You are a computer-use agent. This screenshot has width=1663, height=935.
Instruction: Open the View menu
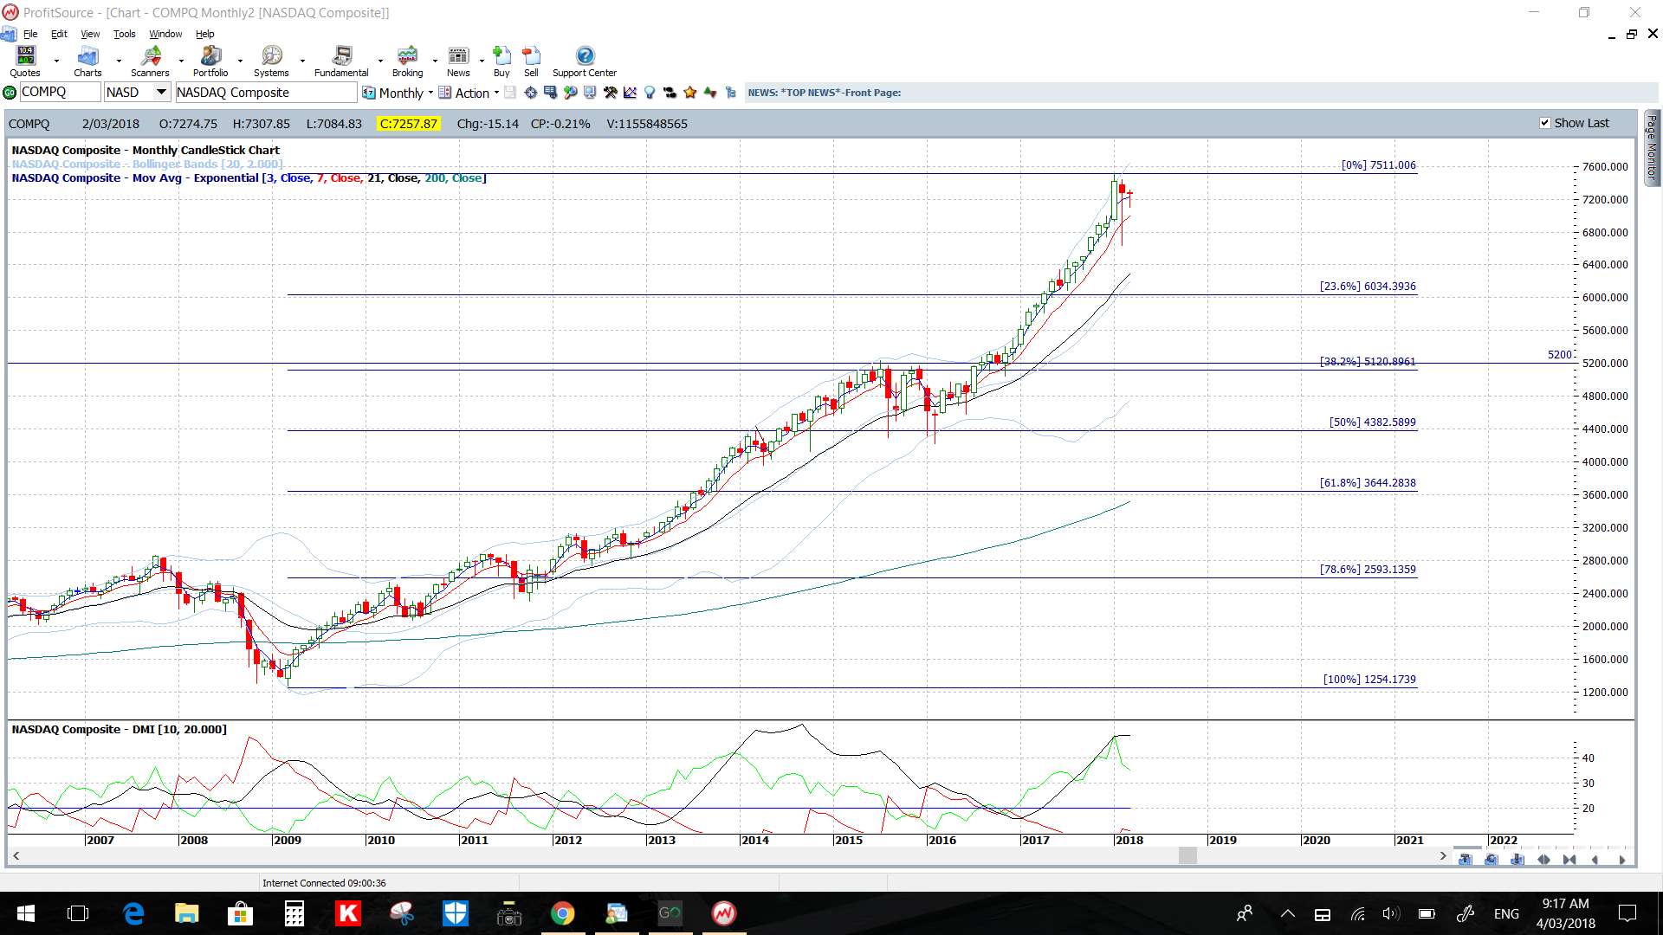(90, 34)
